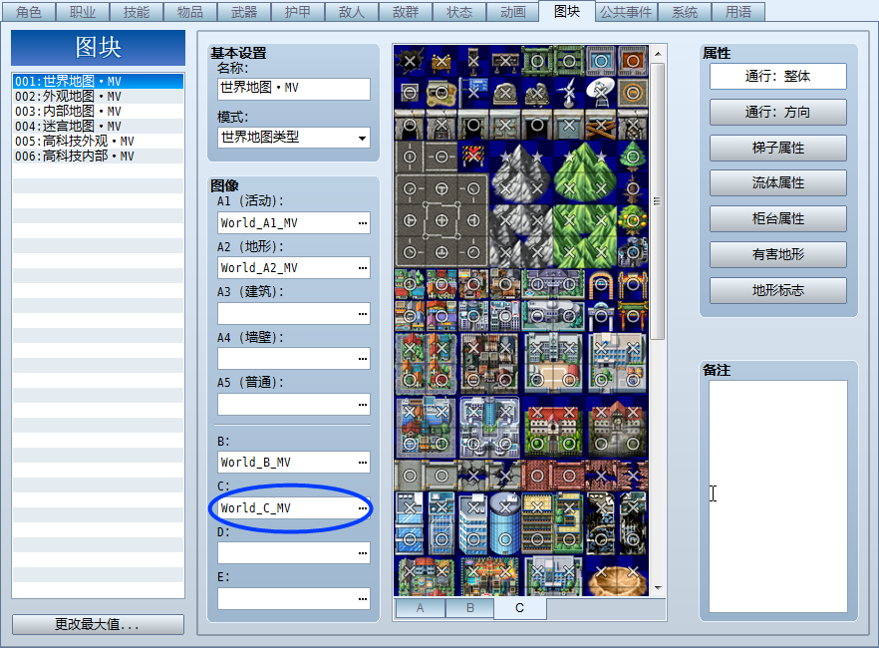This screenshot has height=648, width=879.
Task: Select the 有害地形 button
Action: [x=778, y=254]
